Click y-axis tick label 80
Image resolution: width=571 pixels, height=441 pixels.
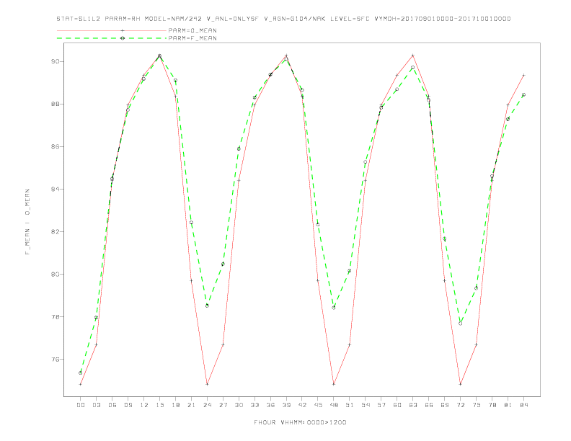55,275
